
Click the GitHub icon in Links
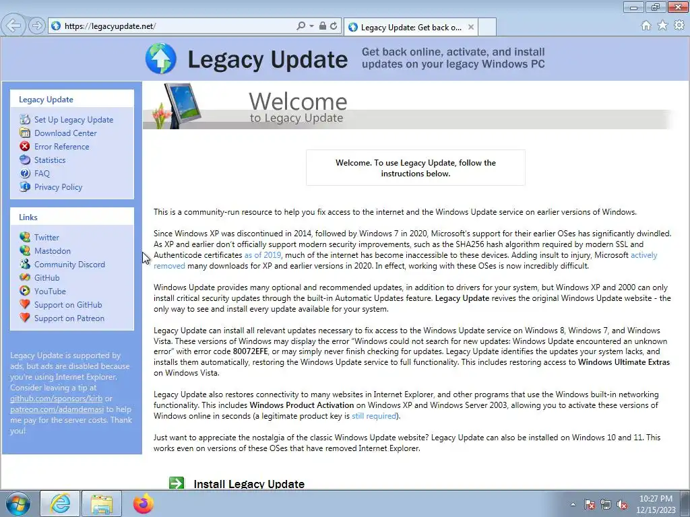coord(25,277)
